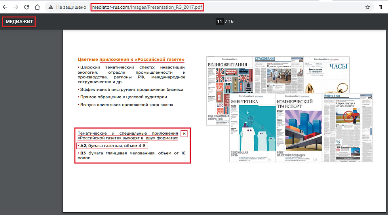Click the page number field showing 11
This screenshot has height=215, width=388.
219,21
